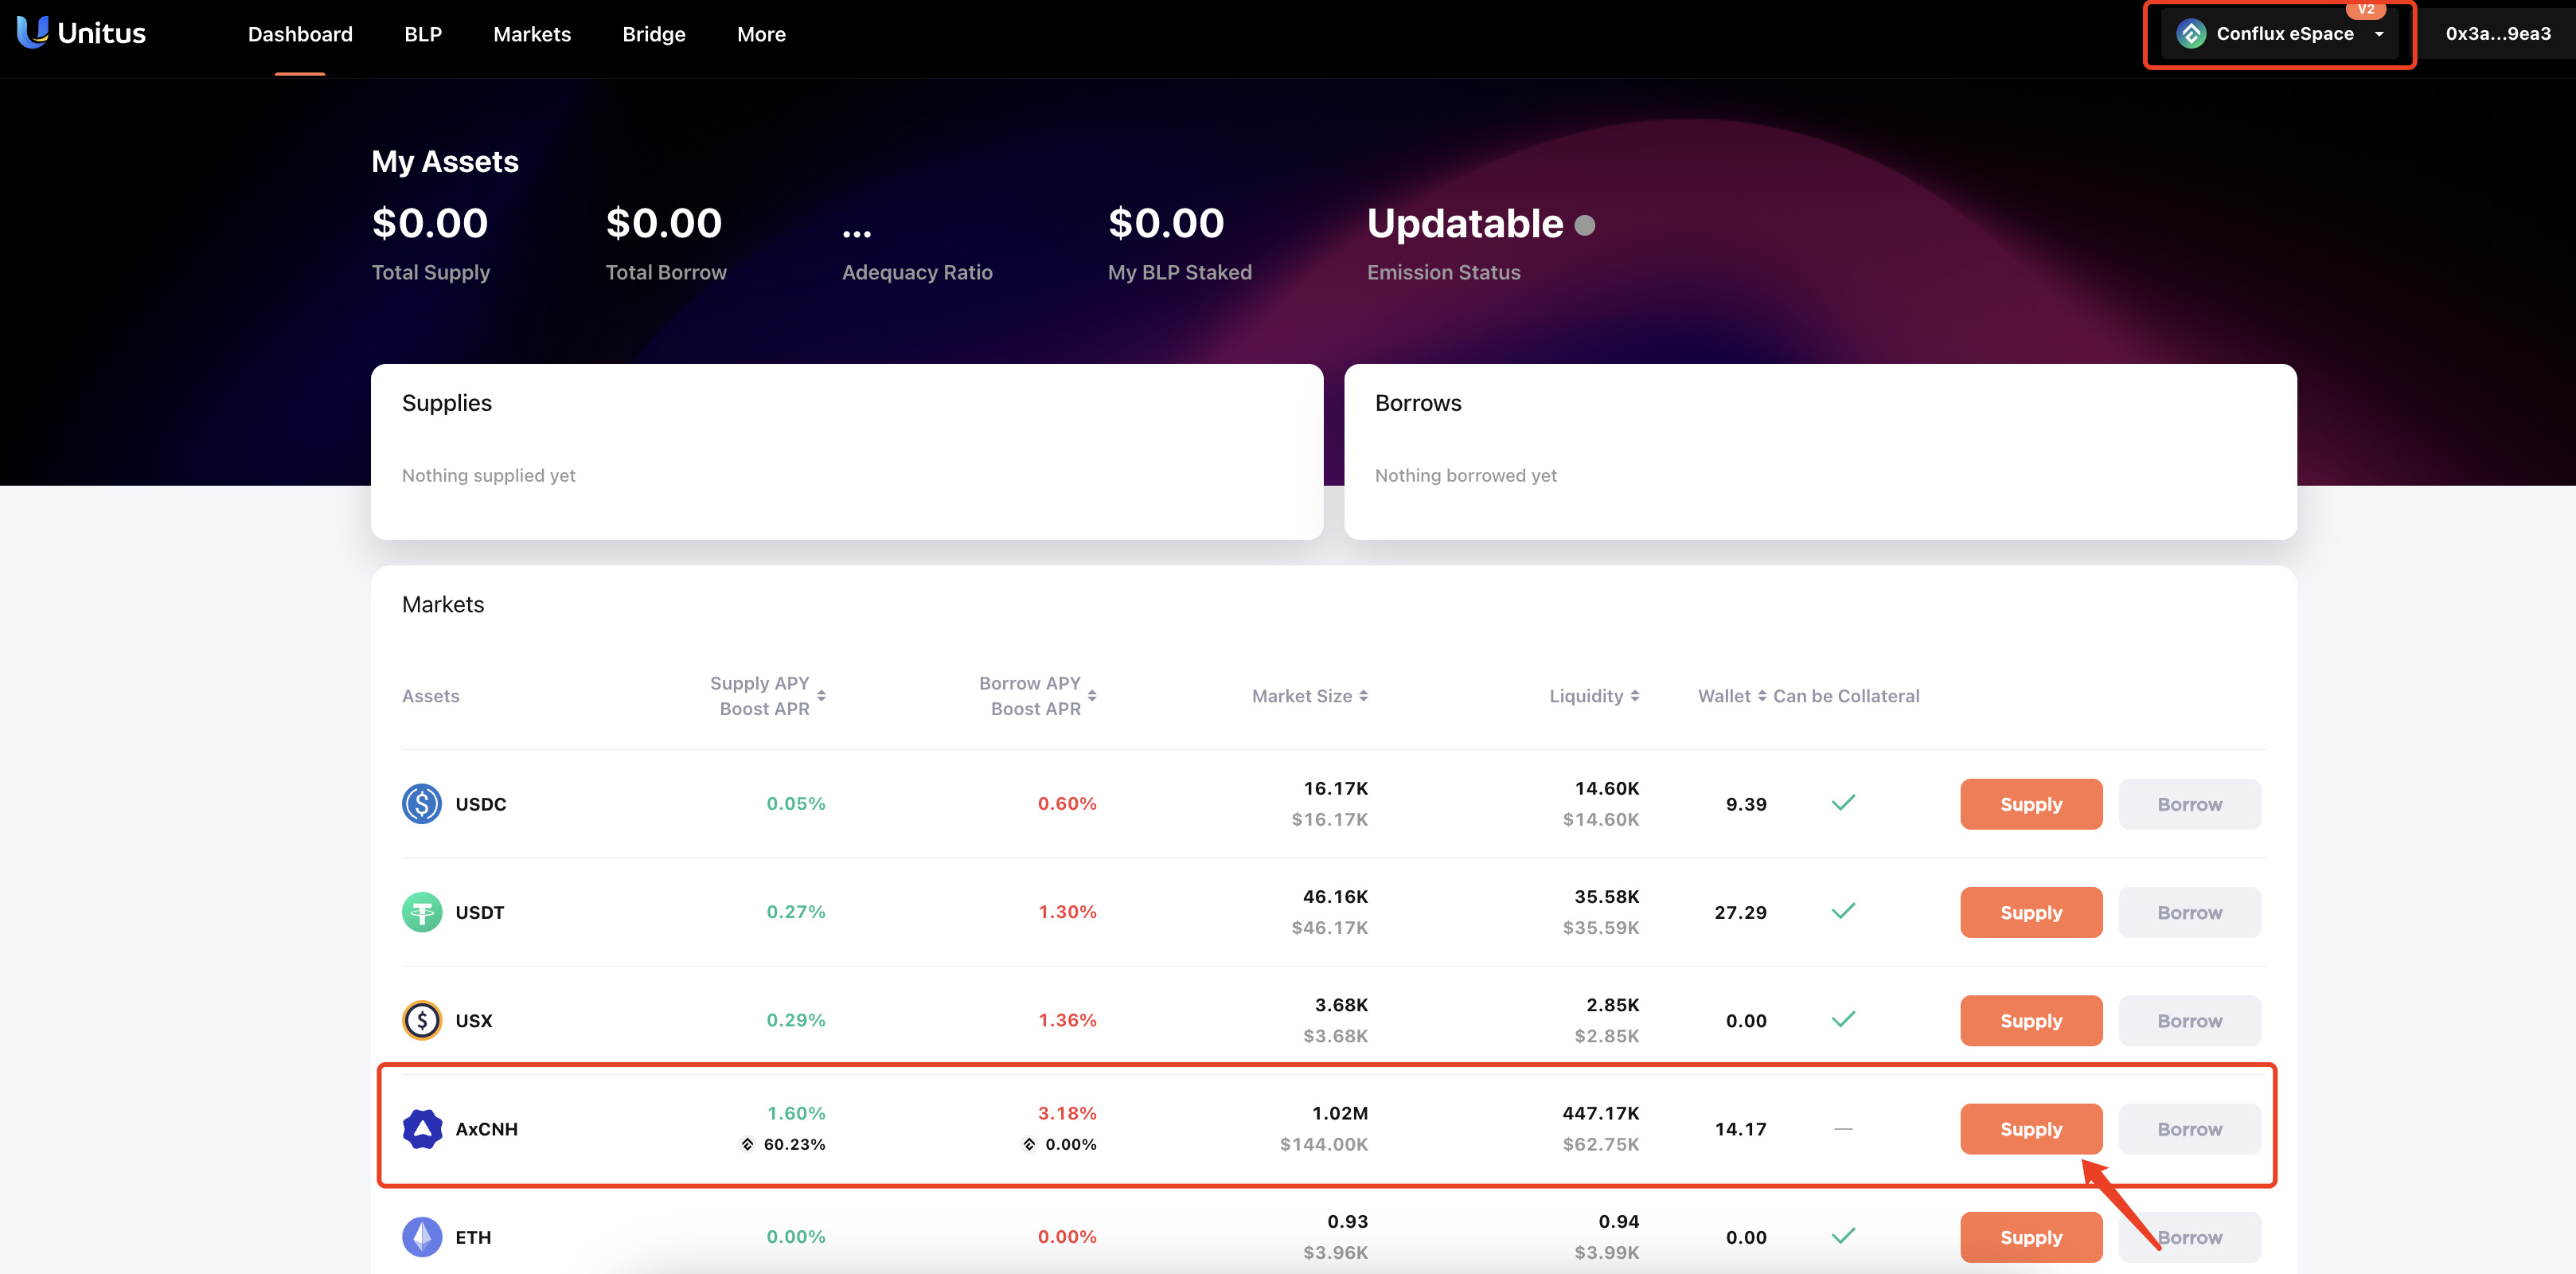Click the USDC coin icon
2576x1274 pixels.
(x=421, y=804)
